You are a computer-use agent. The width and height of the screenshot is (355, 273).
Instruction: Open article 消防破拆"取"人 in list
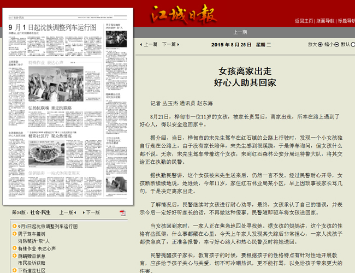click(x=34, y=241)
